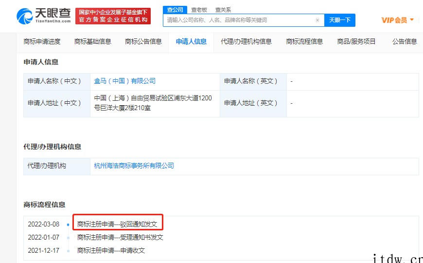Click the 申请人地址（中文） label cell
Screen dimensions: 423x263
(57, 103)
